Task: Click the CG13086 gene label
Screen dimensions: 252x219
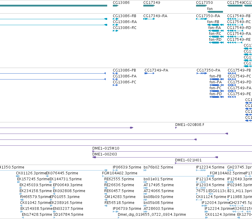Action: pyautogui.click(x=121, y=3)
